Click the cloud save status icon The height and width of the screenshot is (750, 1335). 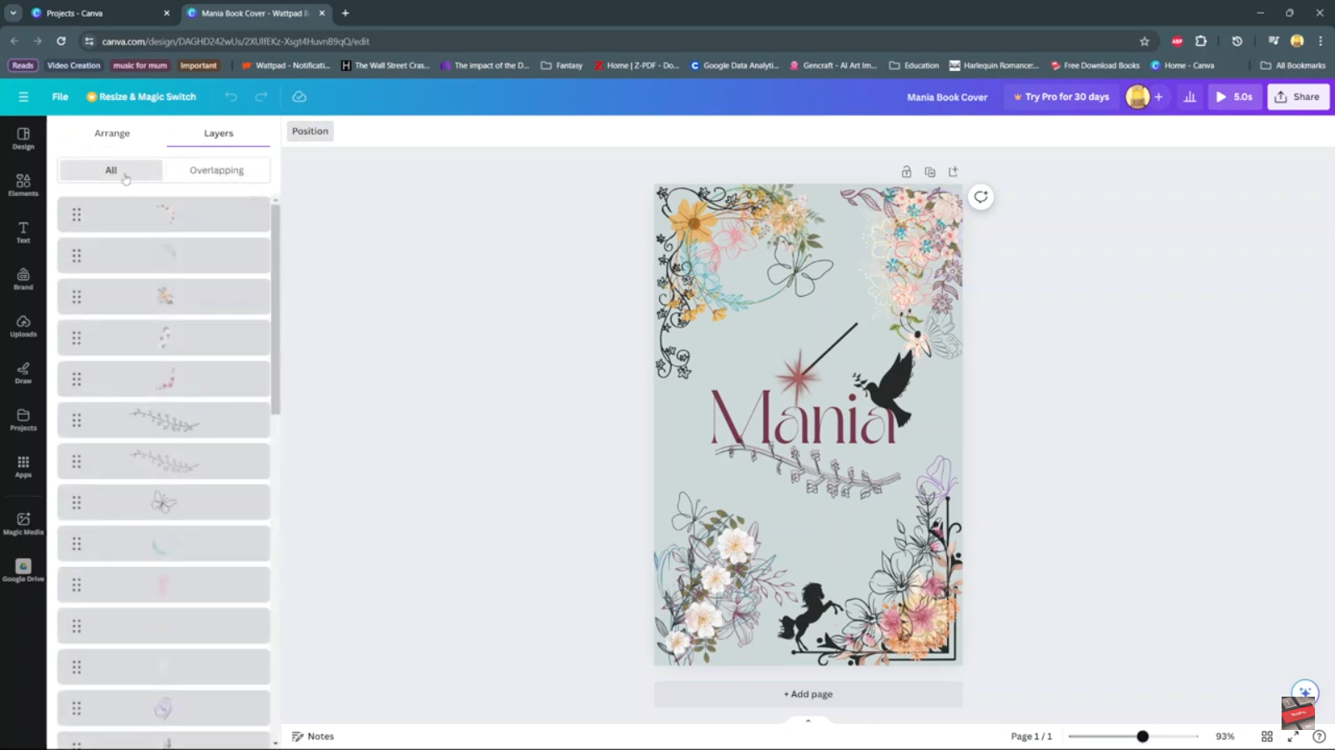coord(299,97)
